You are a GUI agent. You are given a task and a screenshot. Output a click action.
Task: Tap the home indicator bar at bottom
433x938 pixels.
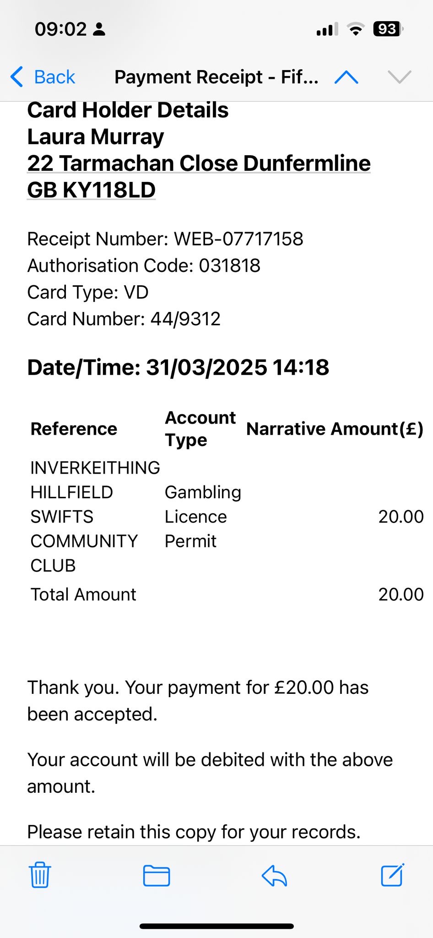216,926
